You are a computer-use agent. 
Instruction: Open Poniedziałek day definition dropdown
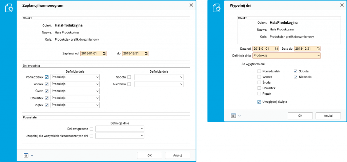[75, 77]
